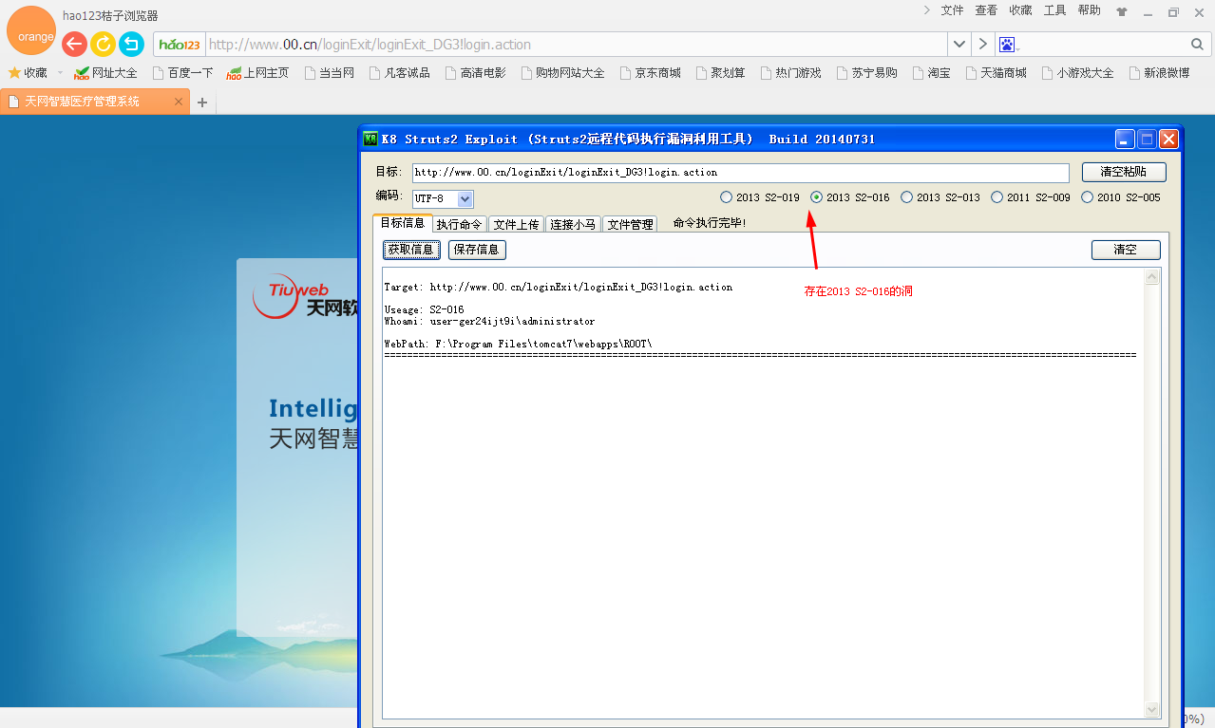This screenshot has width=1215, height=728.
Task: Switch to the 文件上传 tab
Action: [517, 224]
